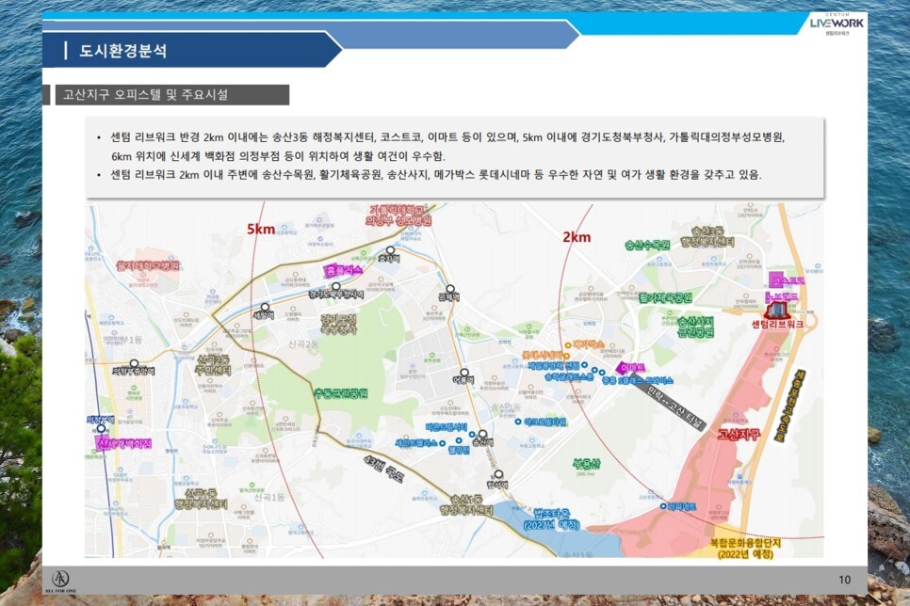Click the 부용산 mountain label

[x=587, y=464]
